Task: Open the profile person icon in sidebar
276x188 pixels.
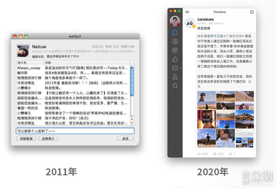Action: (x=175, y=77)
